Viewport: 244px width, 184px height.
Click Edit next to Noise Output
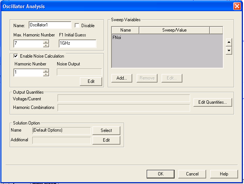point(91,81)
